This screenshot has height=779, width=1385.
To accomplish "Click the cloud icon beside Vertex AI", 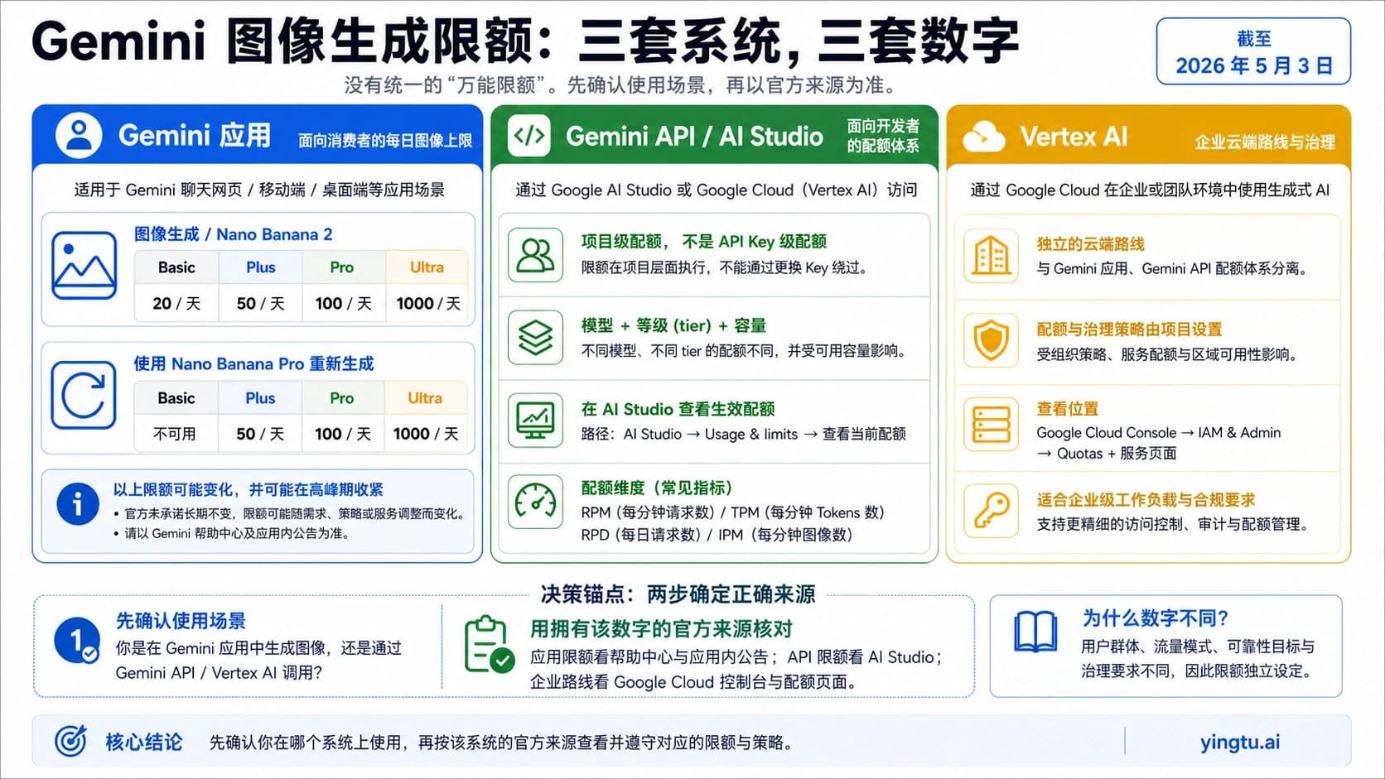I will tap(983, 136).
